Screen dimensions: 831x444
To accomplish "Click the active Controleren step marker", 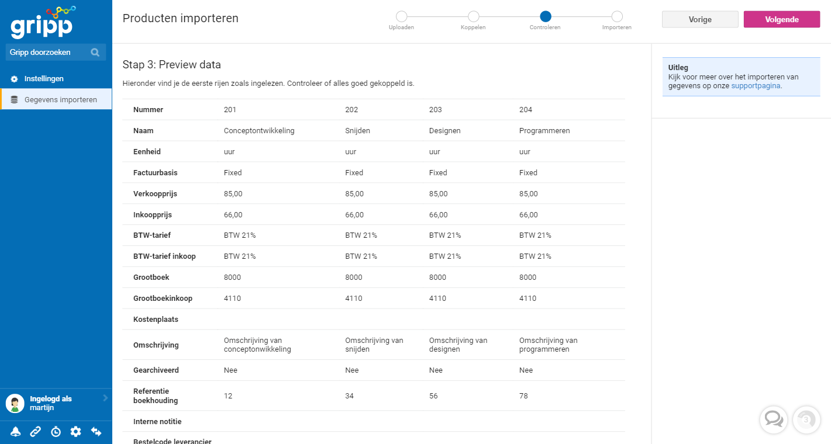I will point(545,16).
